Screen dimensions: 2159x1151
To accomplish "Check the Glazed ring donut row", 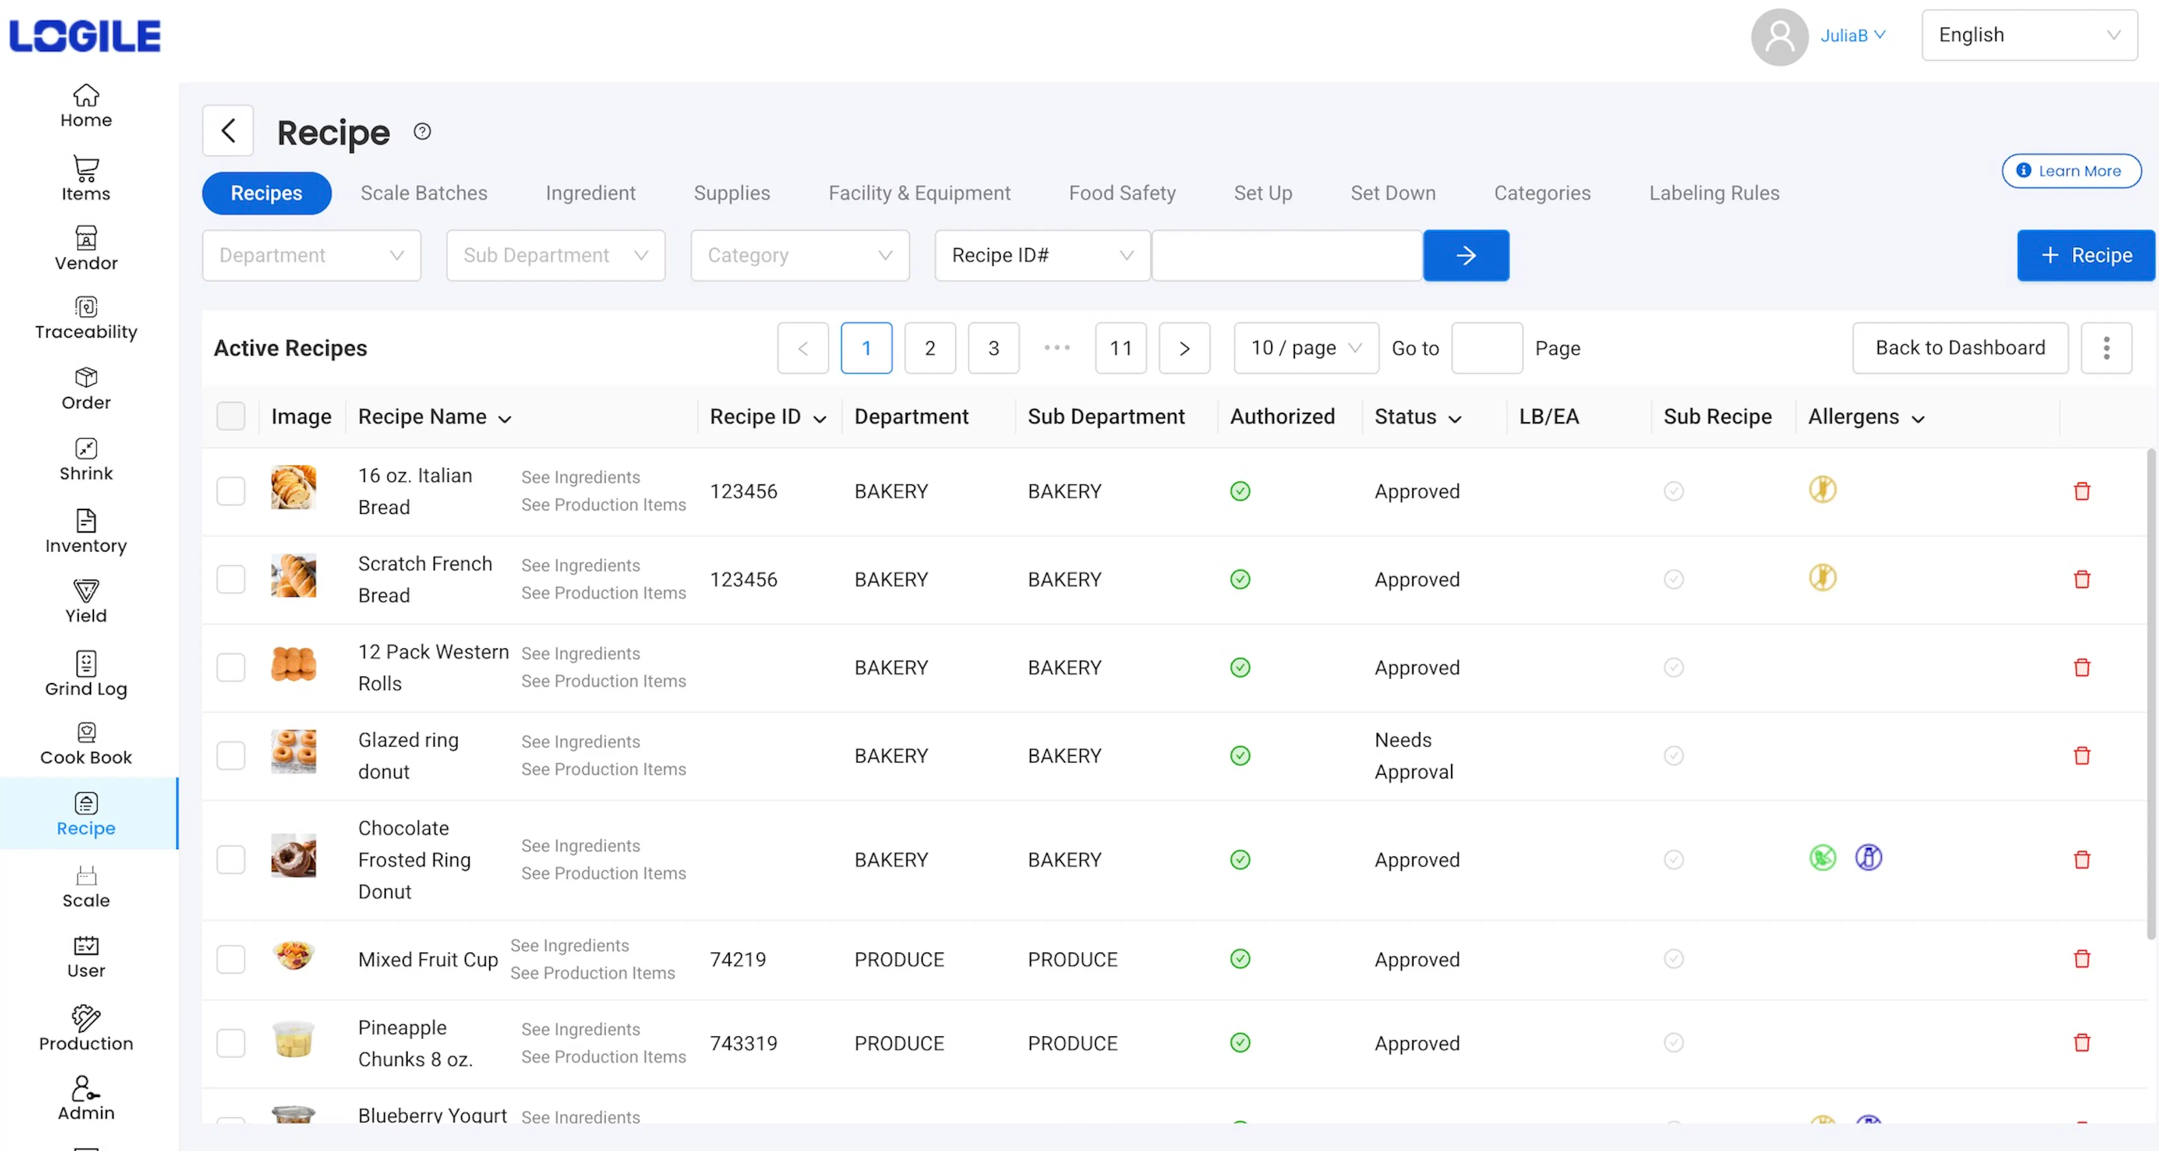I will [x=231, y=755].
